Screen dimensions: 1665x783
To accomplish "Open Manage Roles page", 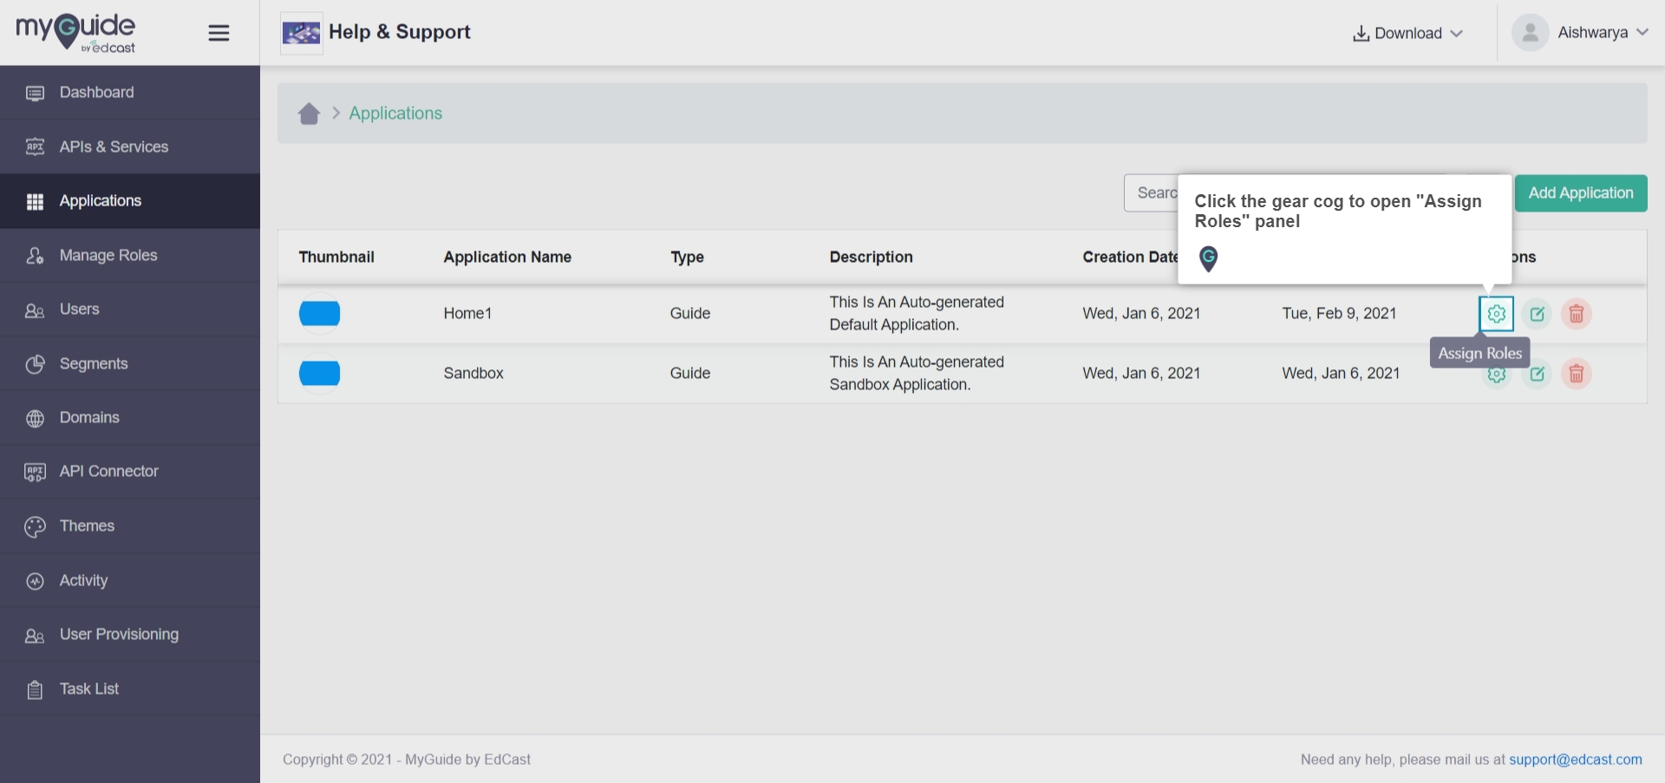I will click(130, 256).
